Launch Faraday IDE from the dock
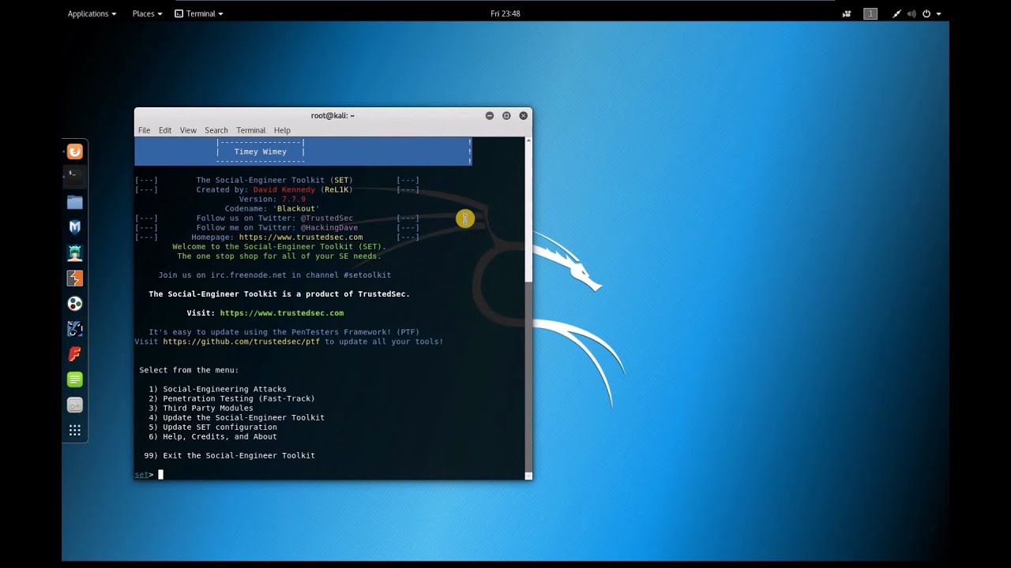The width and height of the screenshot is (1011, 568). [x=75, y=354]
